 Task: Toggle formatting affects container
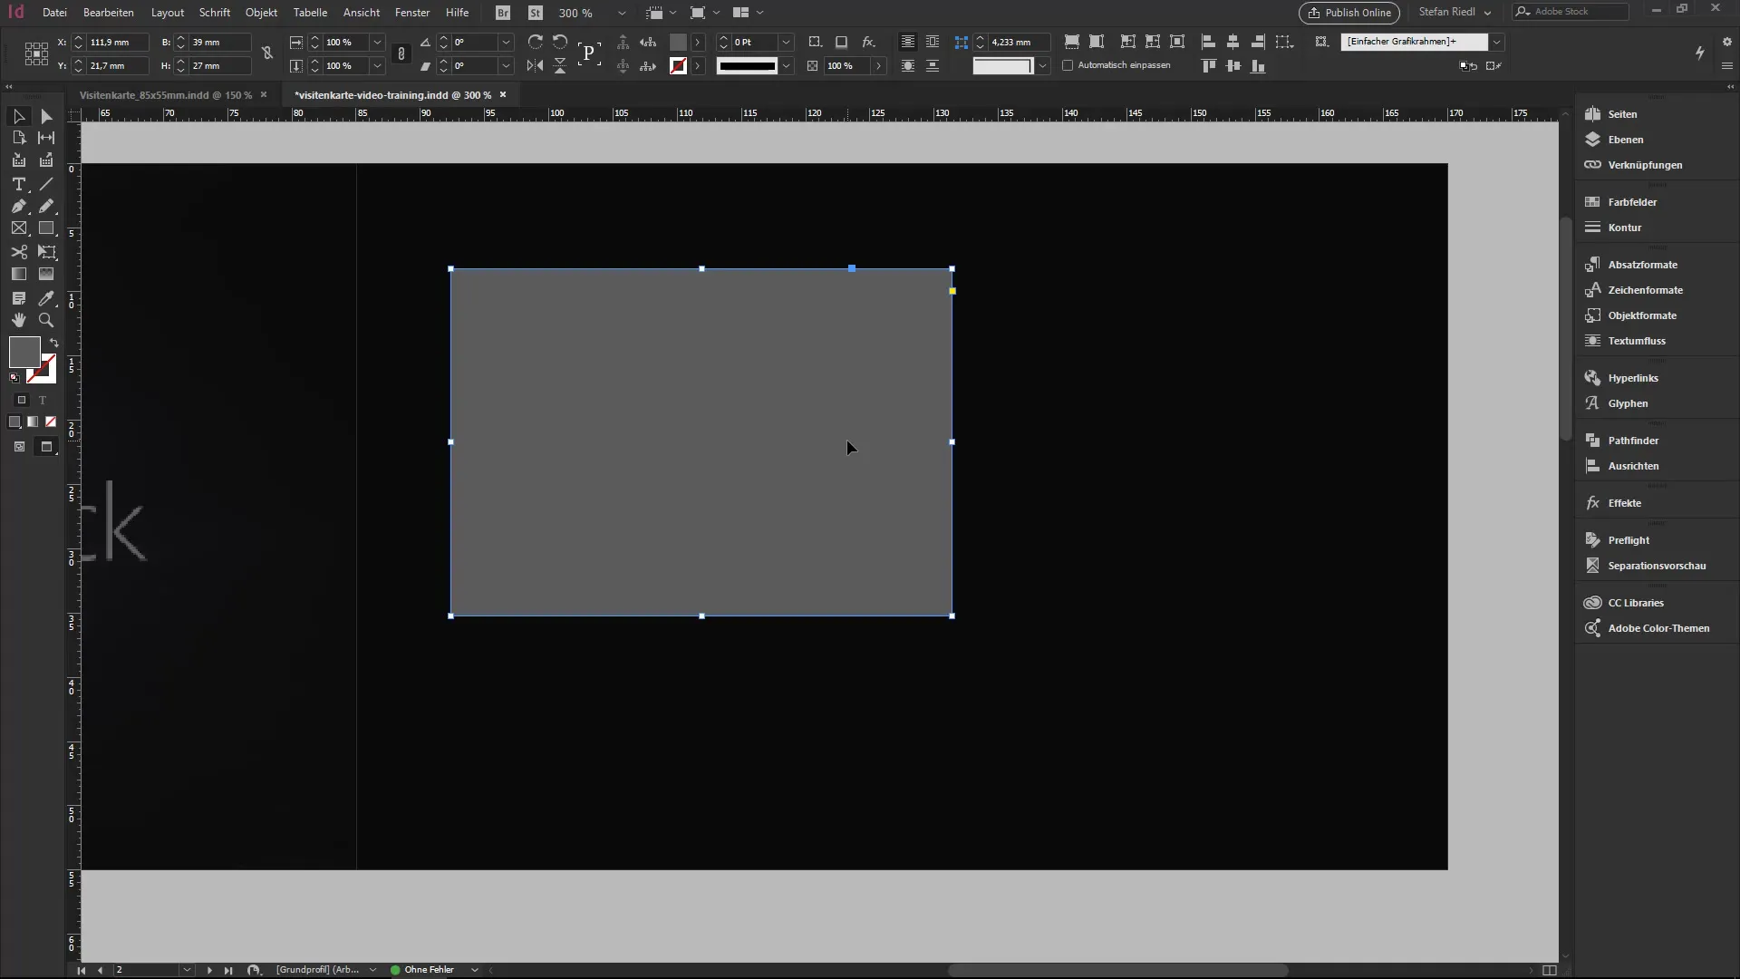click(22, 400)
